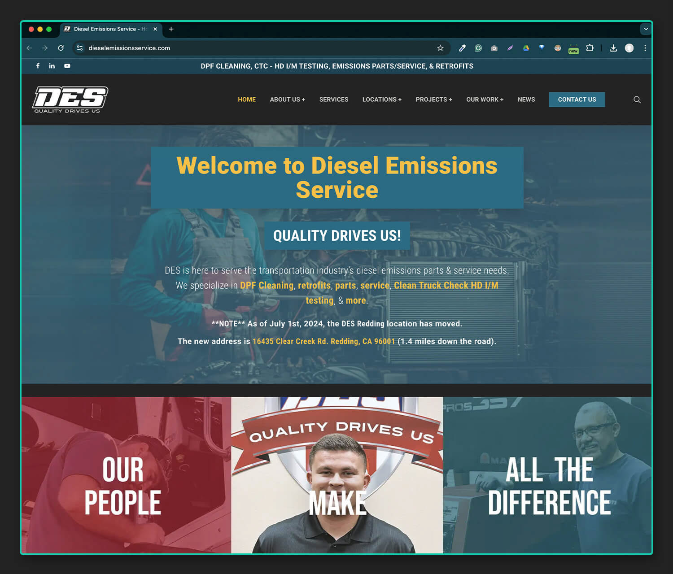Follow the 'more' link

point(356,300)
